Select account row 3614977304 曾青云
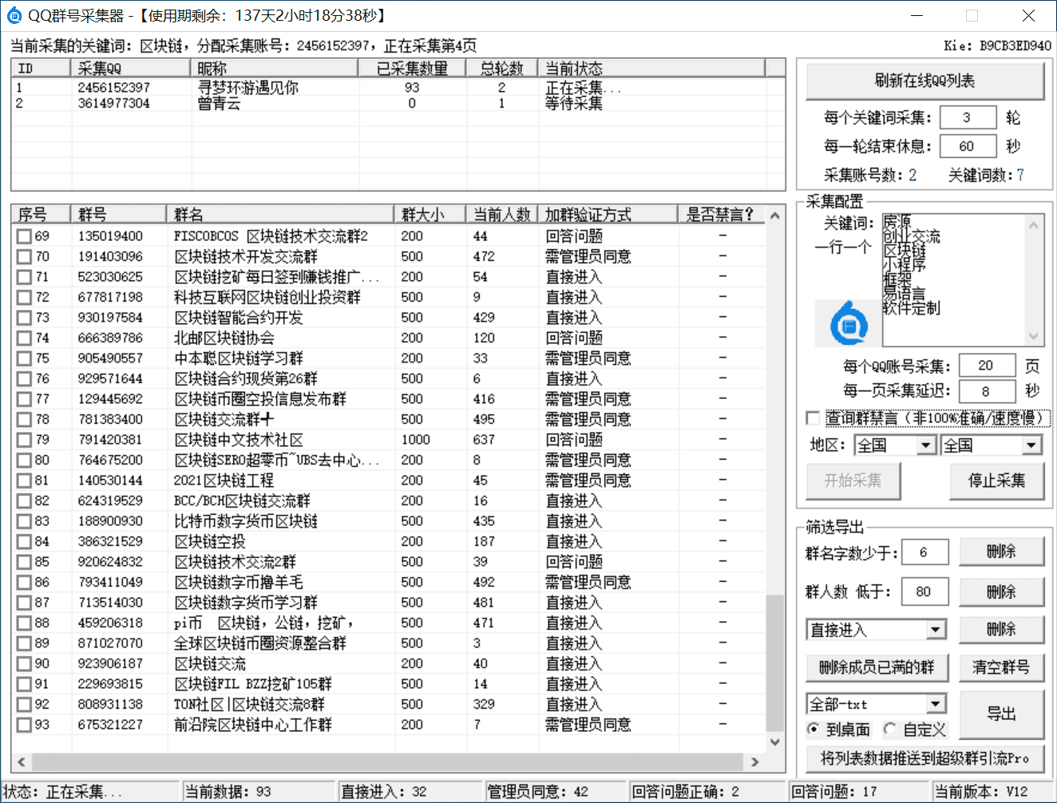Screen dimensions: 1057x803 click(390, 103)
